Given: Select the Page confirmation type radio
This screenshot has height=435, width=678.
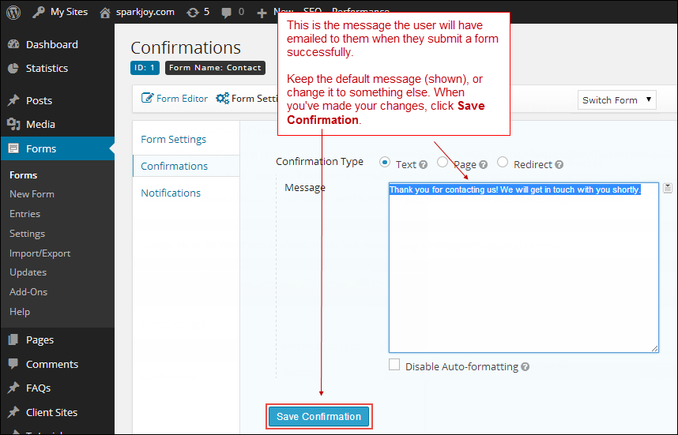Looking at the screenshot, I should (443, 162).
